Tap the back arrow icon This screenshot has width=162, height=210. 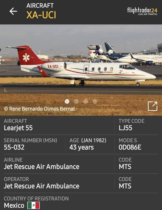coord(13,11)
